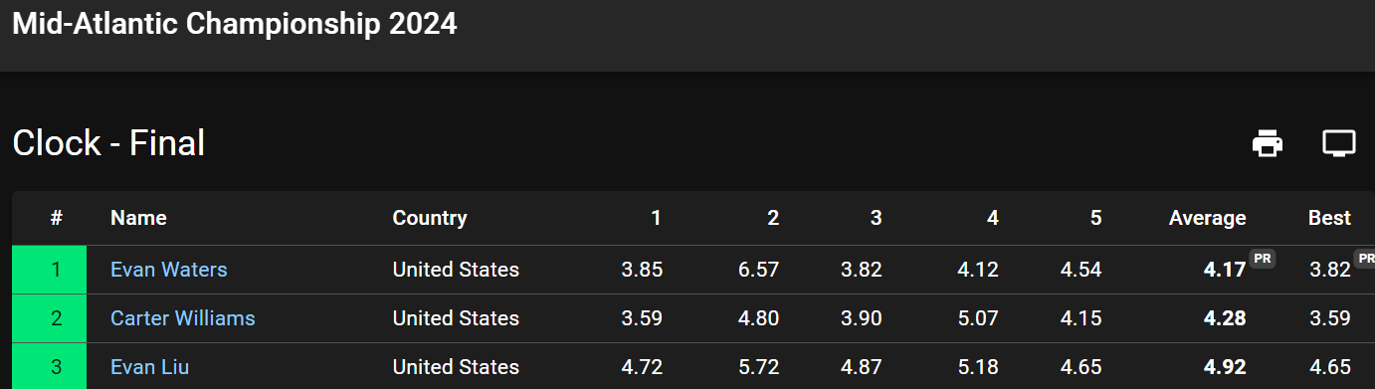
Task: Open Carter Williams competitor profile
Action: point(183,318)
